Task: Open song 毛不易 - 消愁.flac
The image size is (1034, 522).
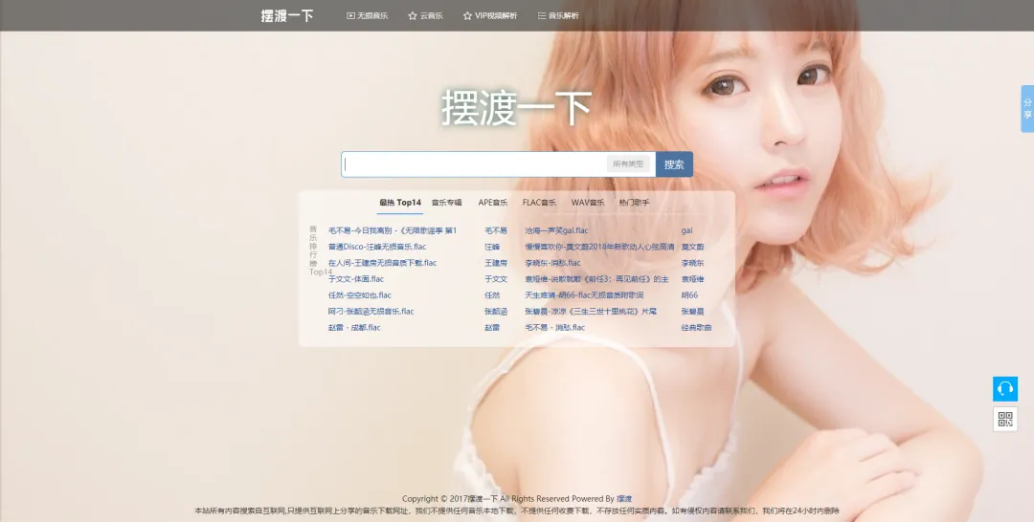Action: click(555, 327)
